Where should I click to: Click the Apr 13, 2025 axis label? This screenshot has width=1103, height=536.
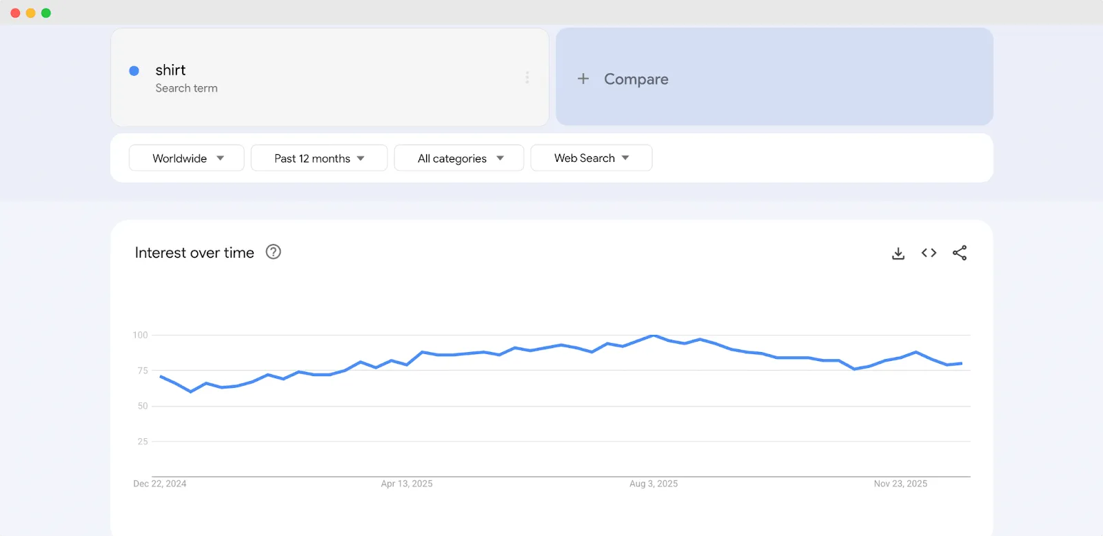click(407, 484)
